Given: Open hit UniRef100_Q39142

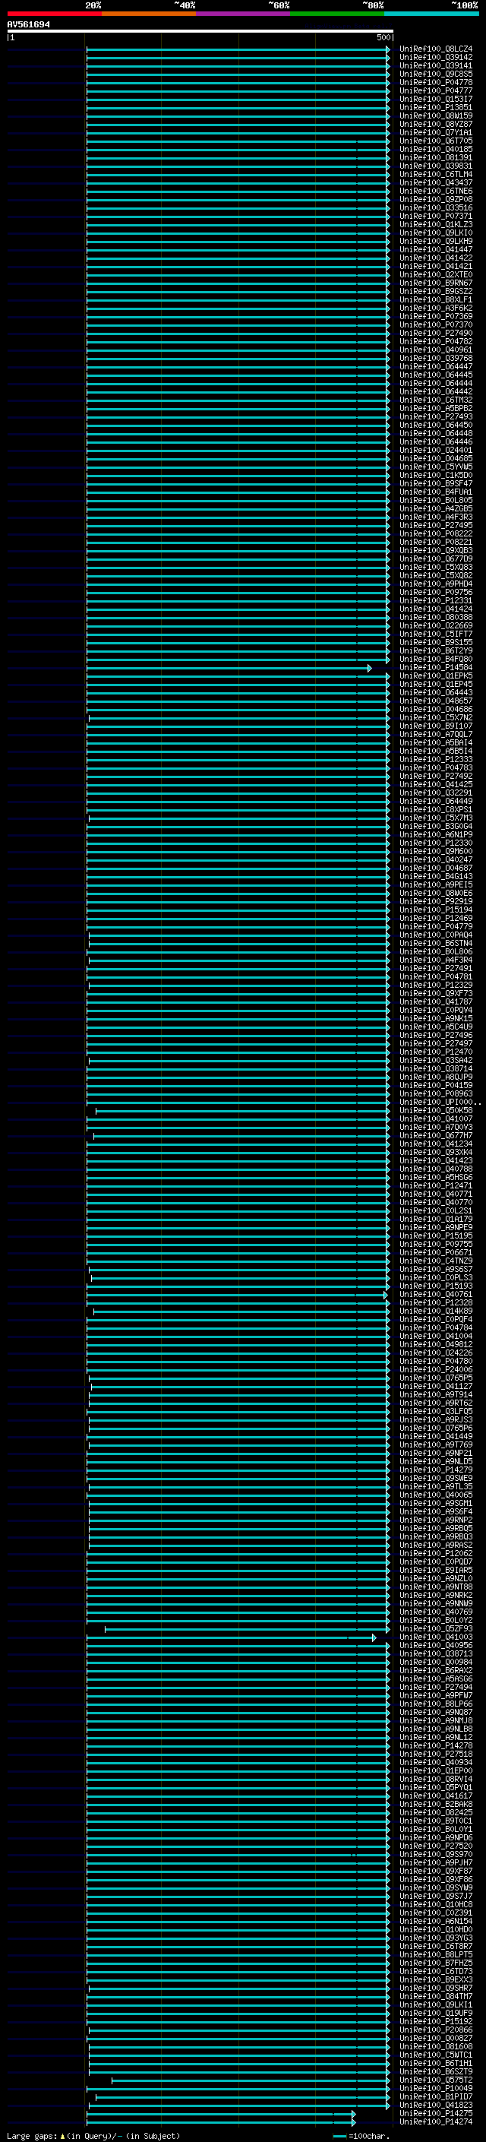Looking at the screenshot, I should 435,58.
